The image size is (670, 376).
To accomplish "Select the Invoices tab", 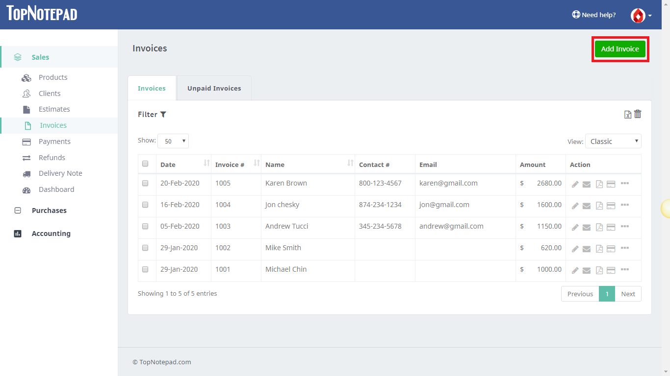I will 152,88.
